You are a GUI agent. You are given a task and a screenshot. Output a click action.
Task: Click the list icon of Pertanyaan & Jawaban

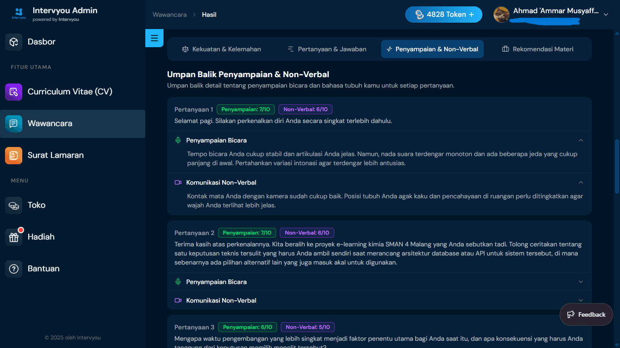291,49
